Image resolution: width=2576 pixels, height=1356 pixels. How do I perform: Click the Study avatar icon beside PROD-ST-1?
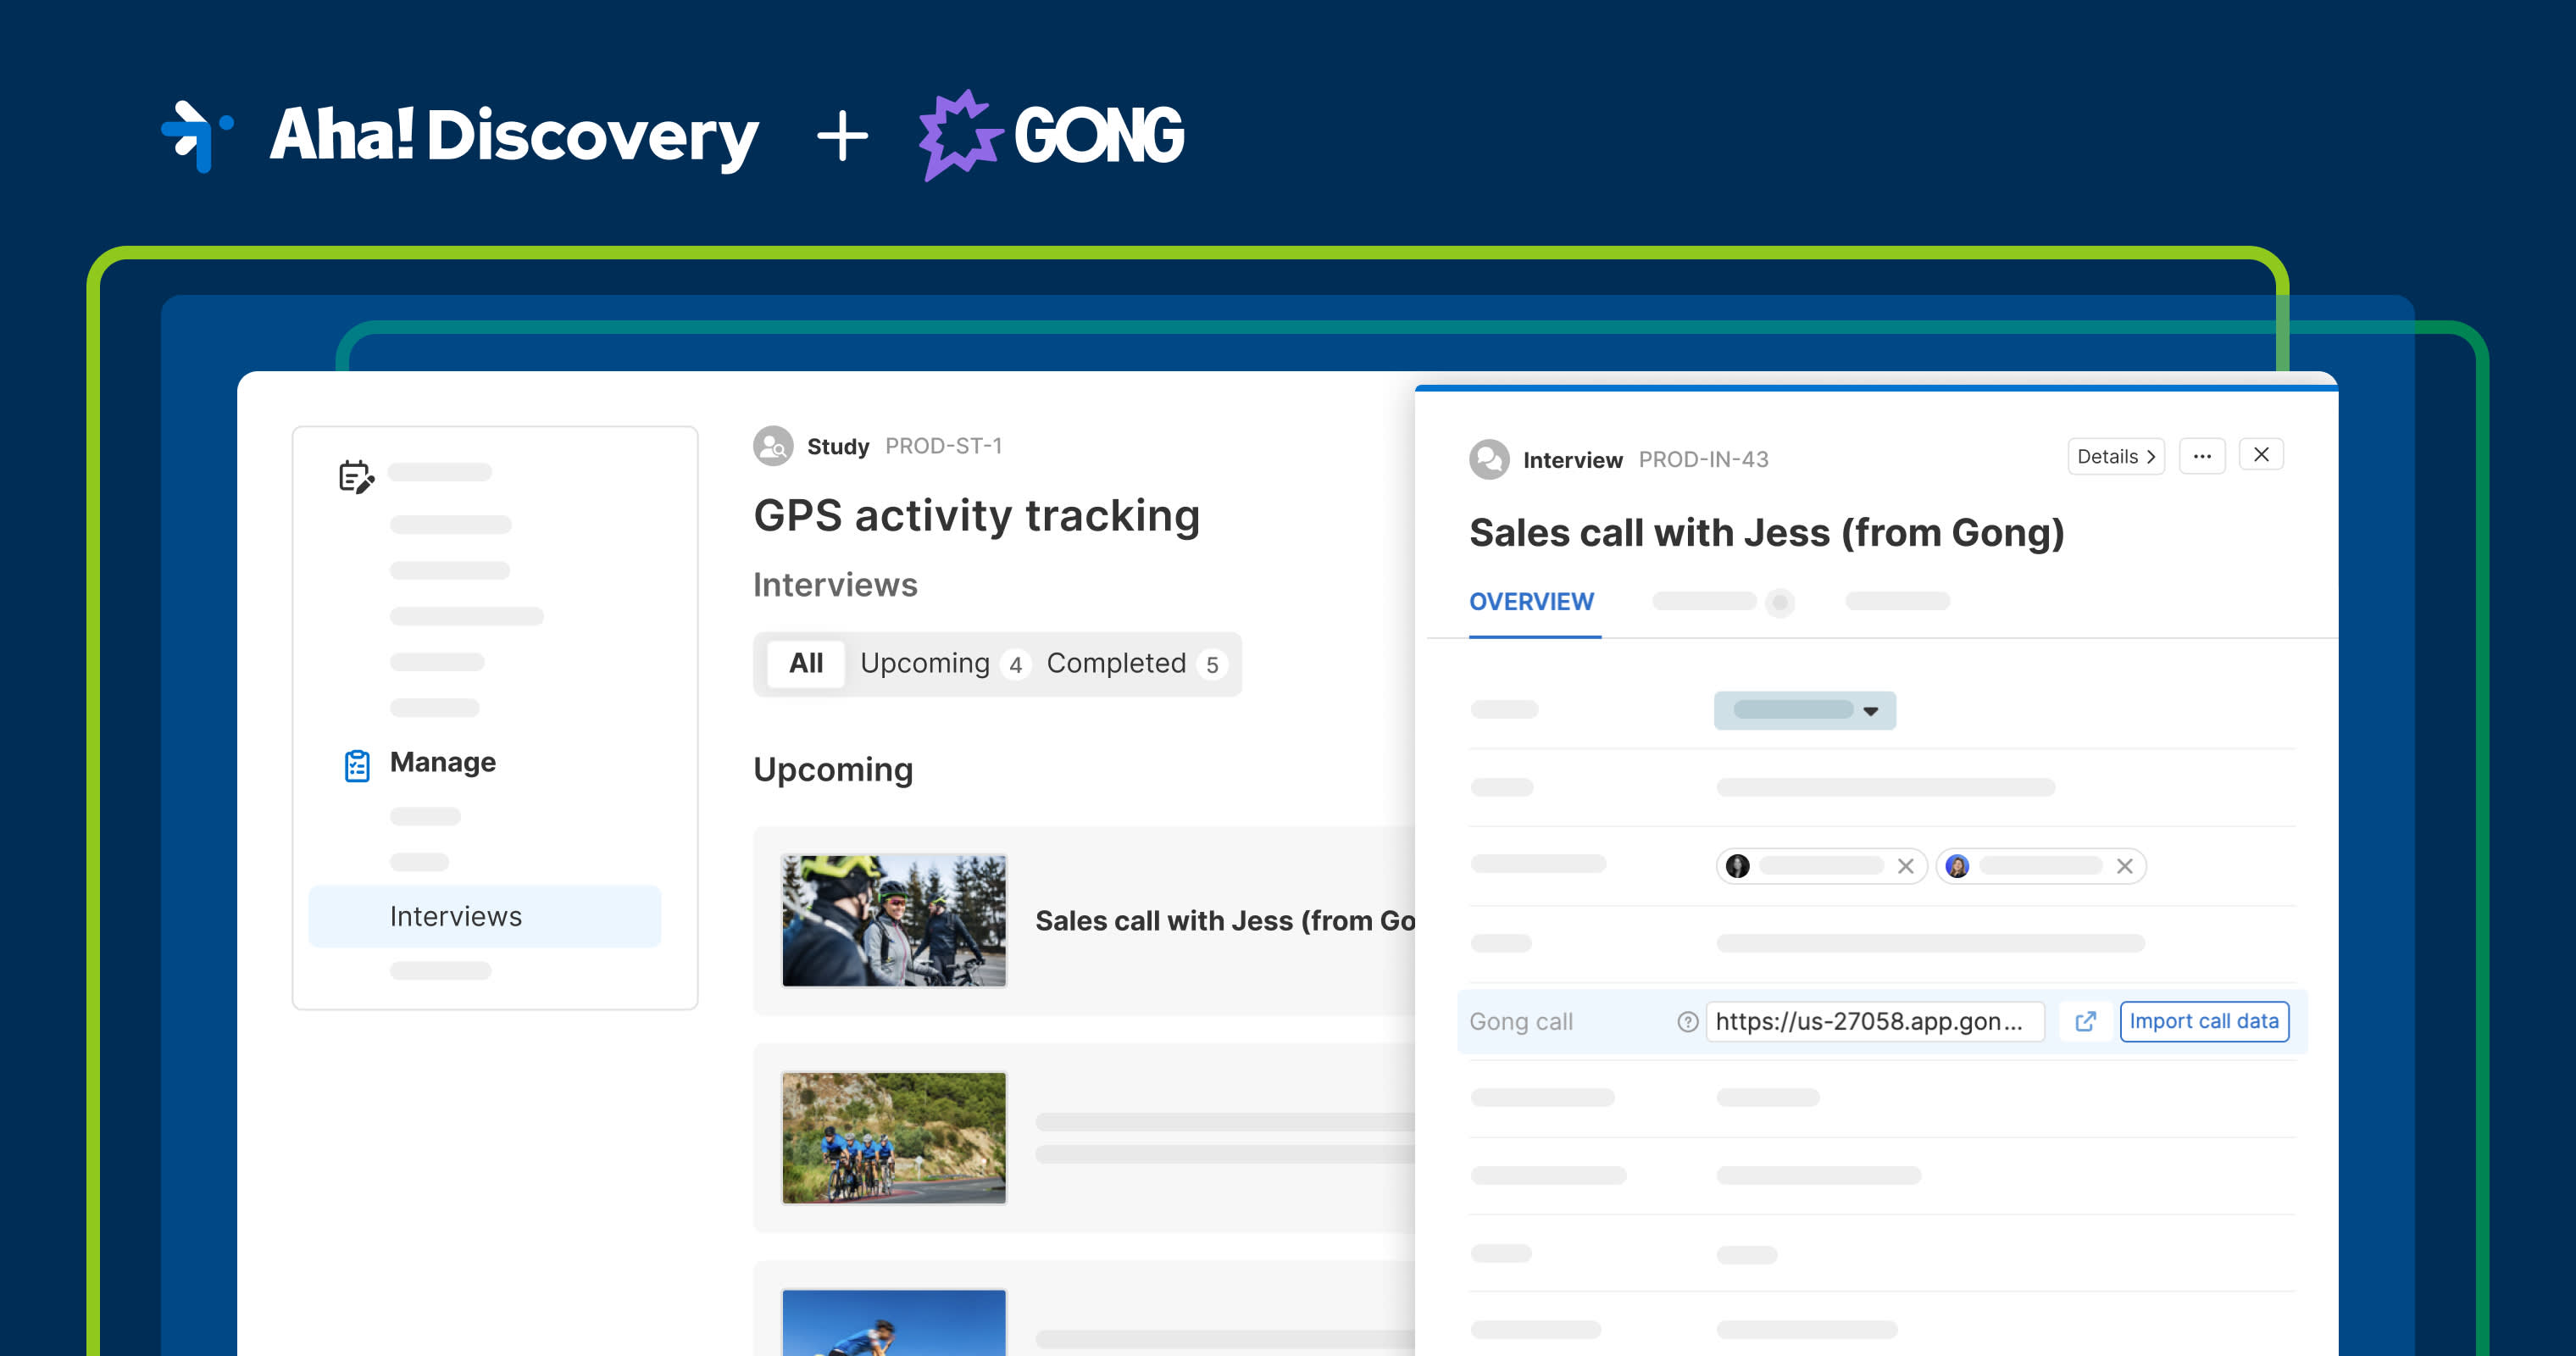coord(772,446)
